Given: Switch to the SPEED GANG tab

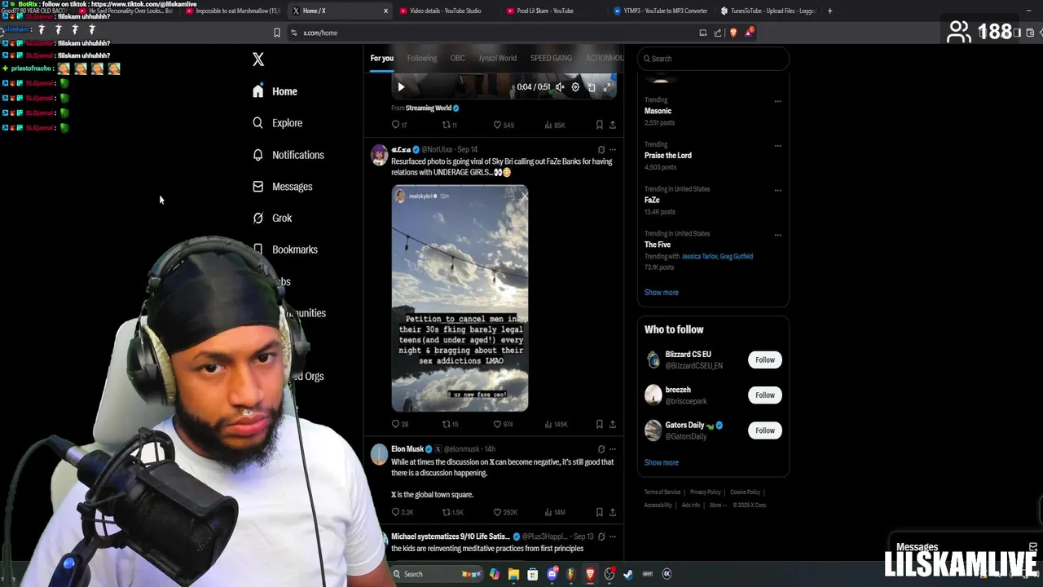Looking at the screenshot, I should tap(551, 58).
